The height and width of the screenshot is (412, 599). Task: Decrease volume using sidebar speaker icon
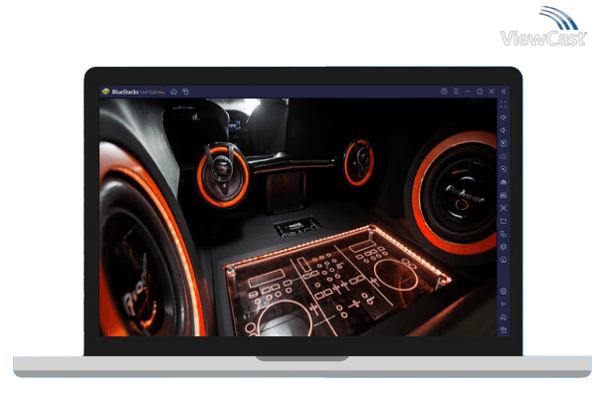click(x=503, y=130)
